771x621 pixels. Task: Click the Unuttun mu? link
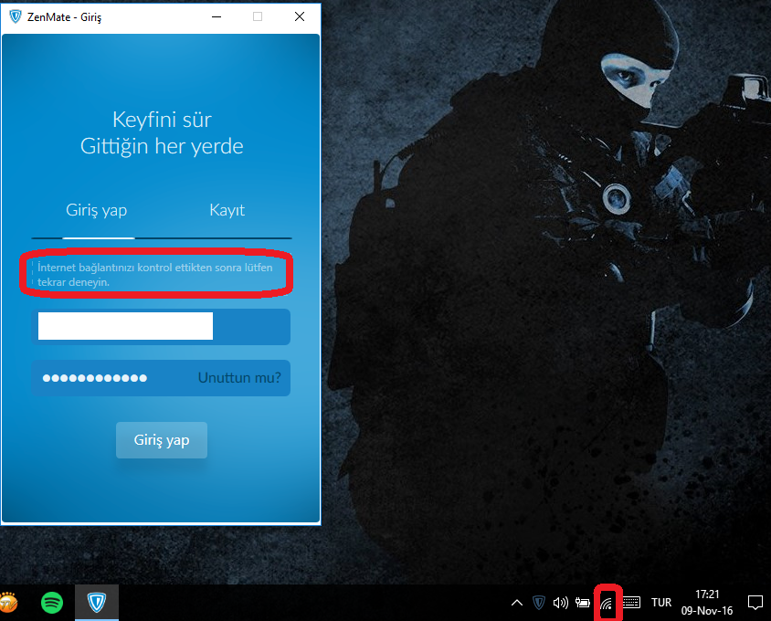[x=239, y=377]
